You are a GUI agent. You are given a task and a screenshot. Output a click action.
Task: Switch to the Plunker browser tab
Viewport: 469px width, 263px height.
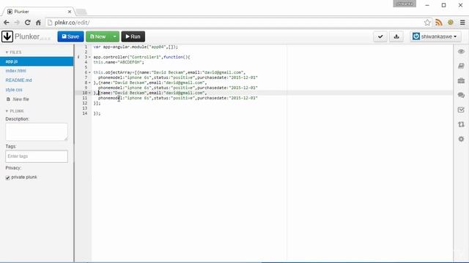coord(38,12)
